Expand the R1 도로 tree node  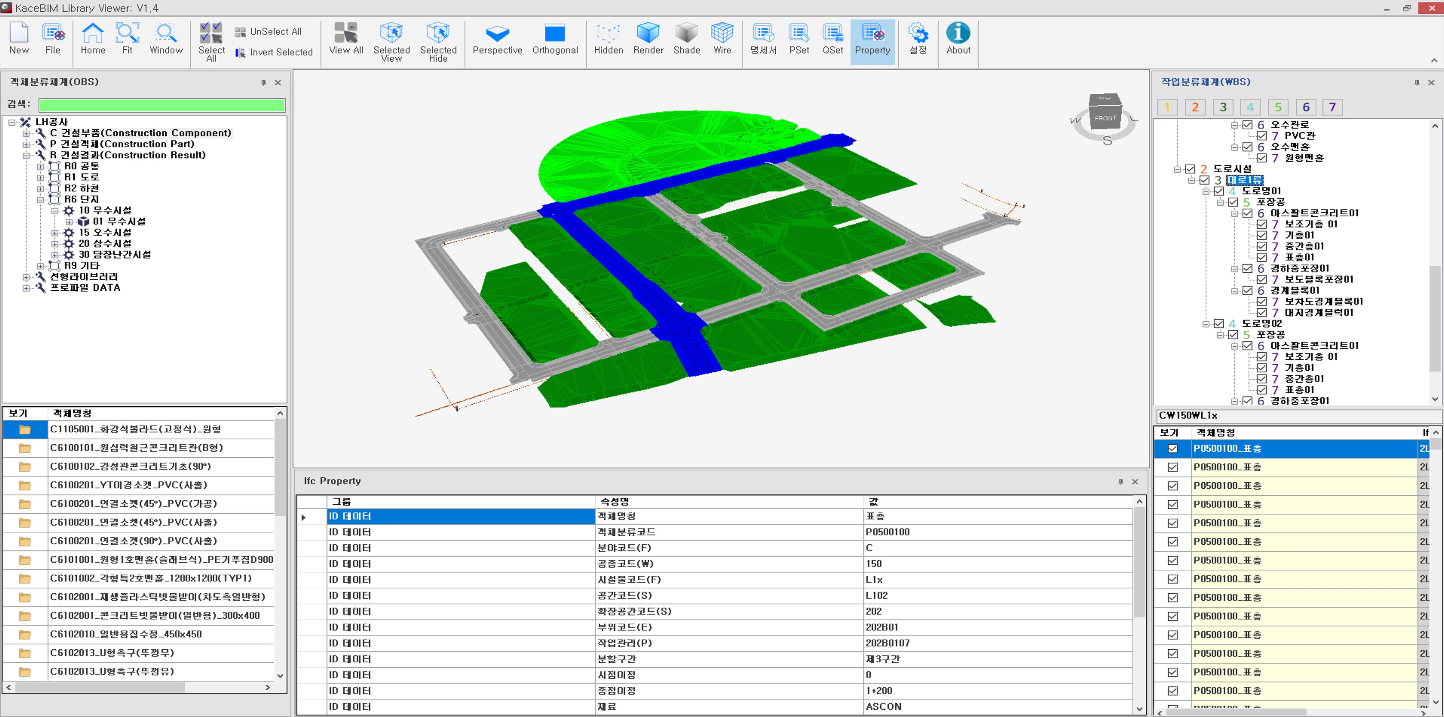[40, 178]
